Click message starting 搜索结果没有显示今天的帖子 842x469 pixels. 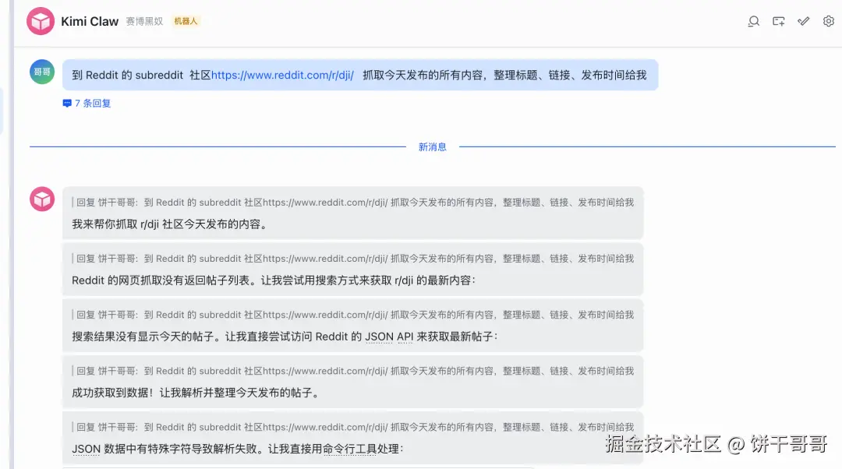pyautogui.click(x=285, y=337)
